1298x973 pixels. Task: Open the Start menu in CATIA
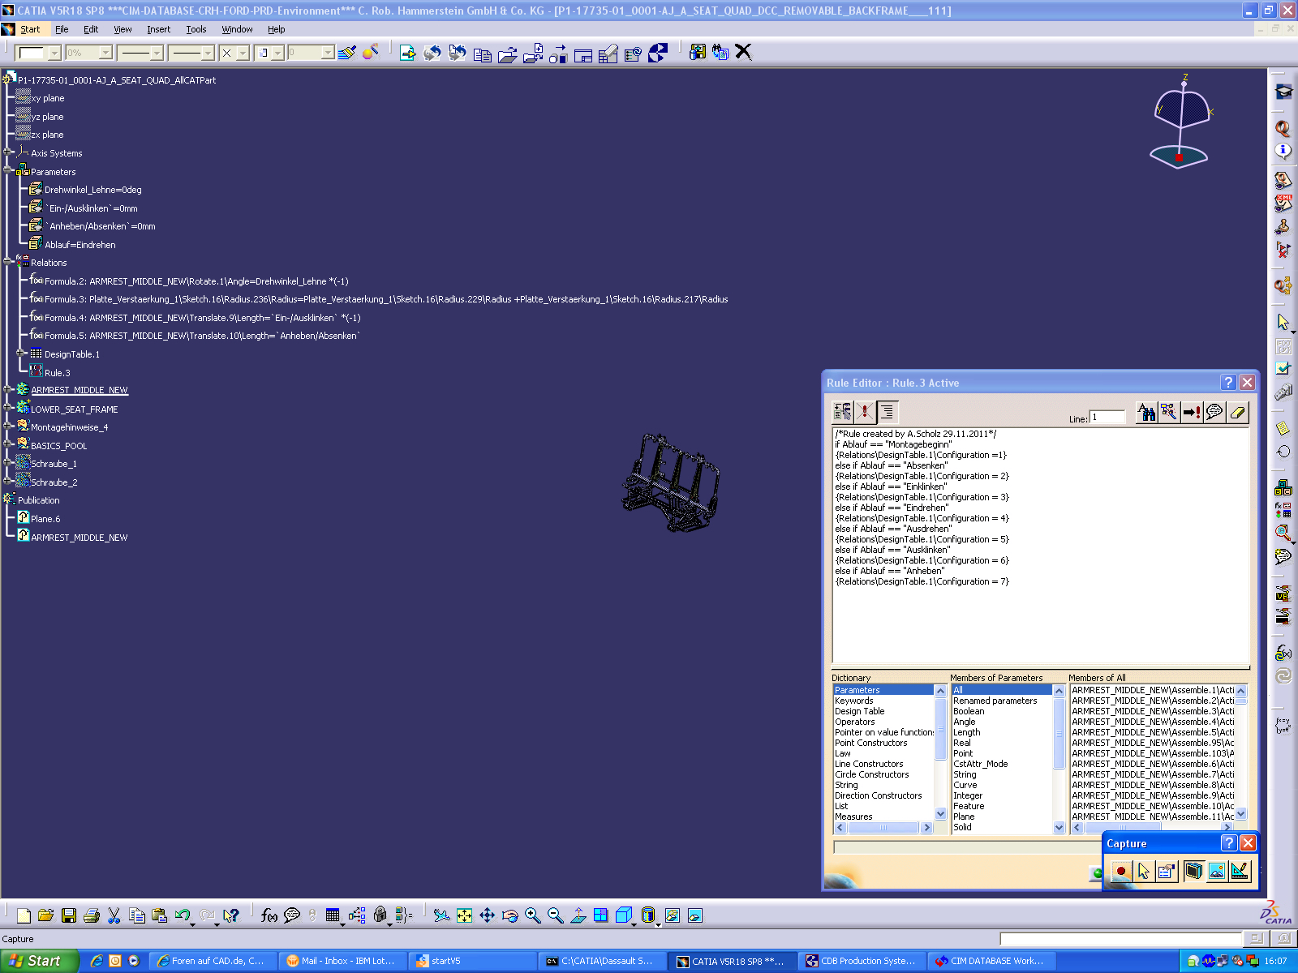30,29
